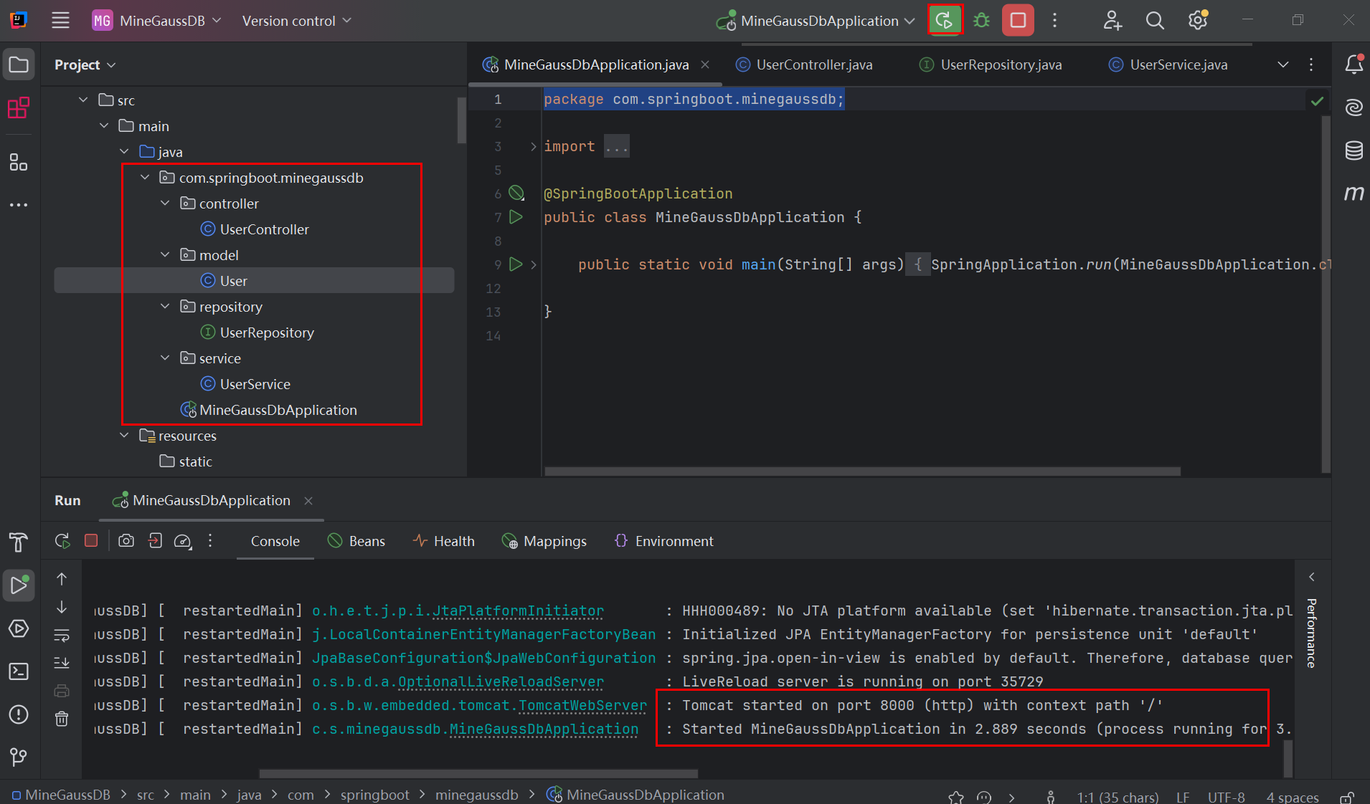Open the Project view mode dropdown
1370x804 pixels.
point(85,64)
